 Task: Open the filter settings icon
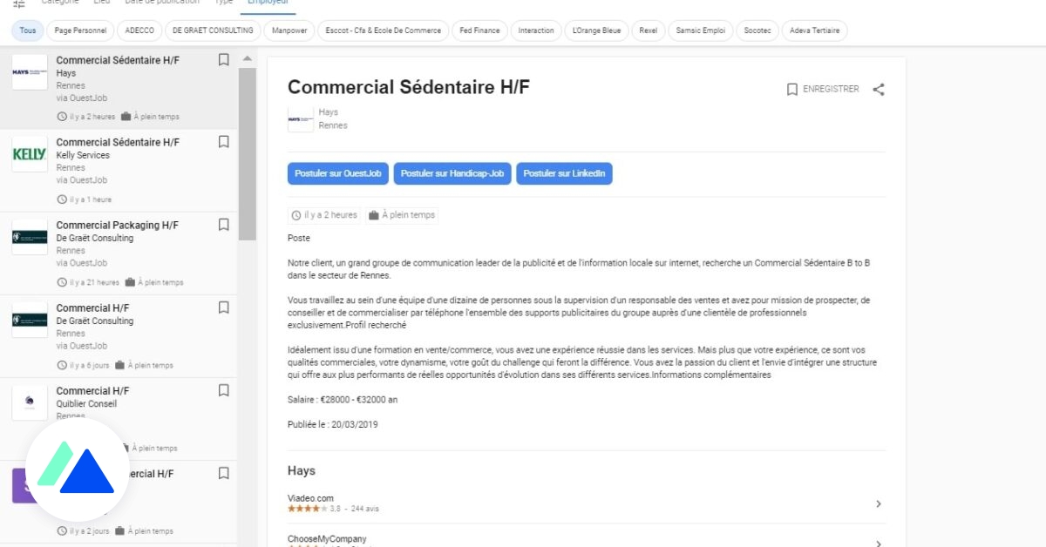pyautogui.click(x=19, y=3)
